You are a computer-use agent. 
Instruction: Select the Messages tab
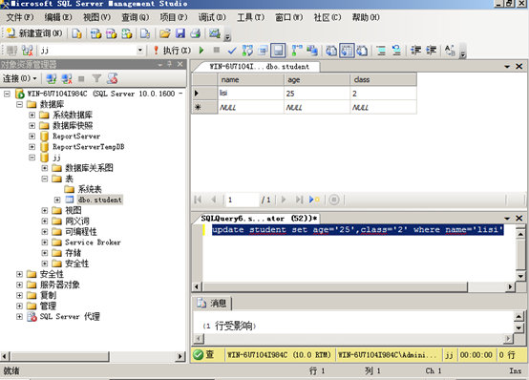[x=212, y=303]
